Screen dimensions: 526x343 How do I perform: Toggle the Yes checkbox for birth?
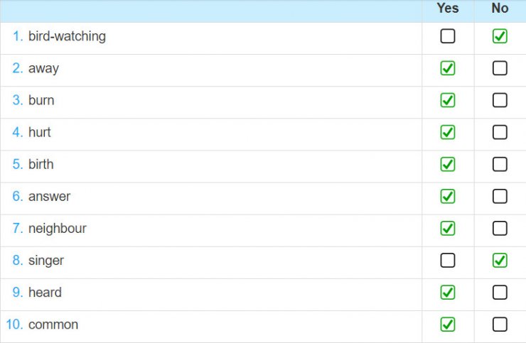tap(448, 164)
